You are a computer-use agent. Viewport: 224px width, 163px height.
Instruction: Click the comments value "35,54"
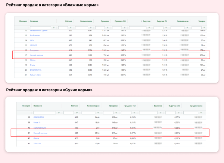point(97,133)
